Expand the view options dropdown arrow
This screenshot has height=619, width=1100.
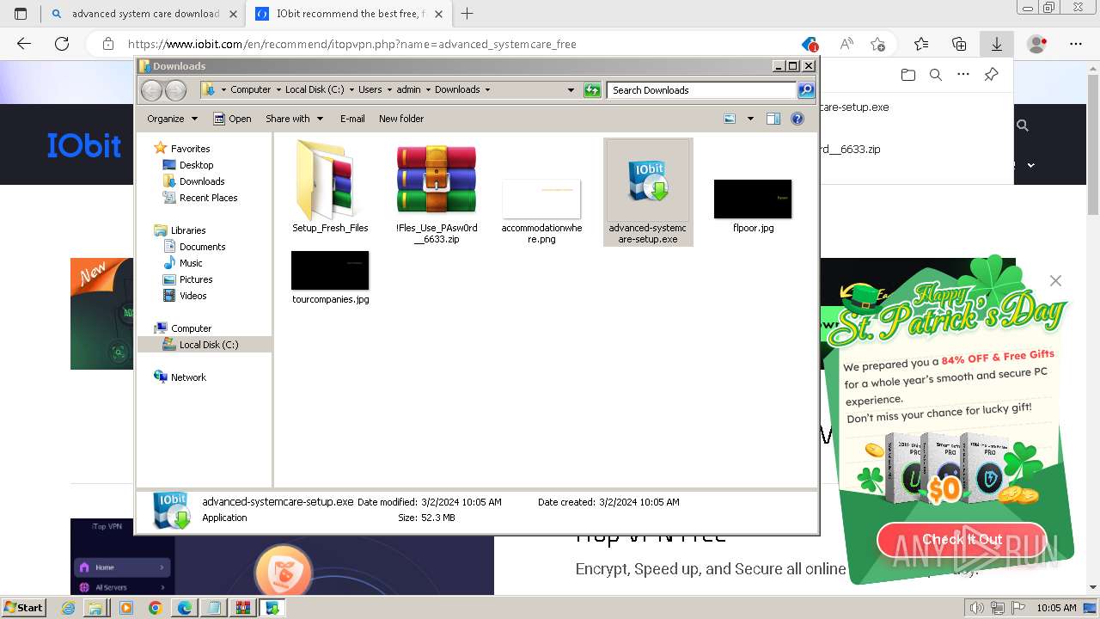750,119
